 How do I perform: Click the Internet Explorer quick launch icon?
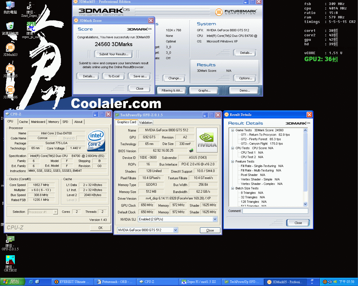(x=31, y=282)
